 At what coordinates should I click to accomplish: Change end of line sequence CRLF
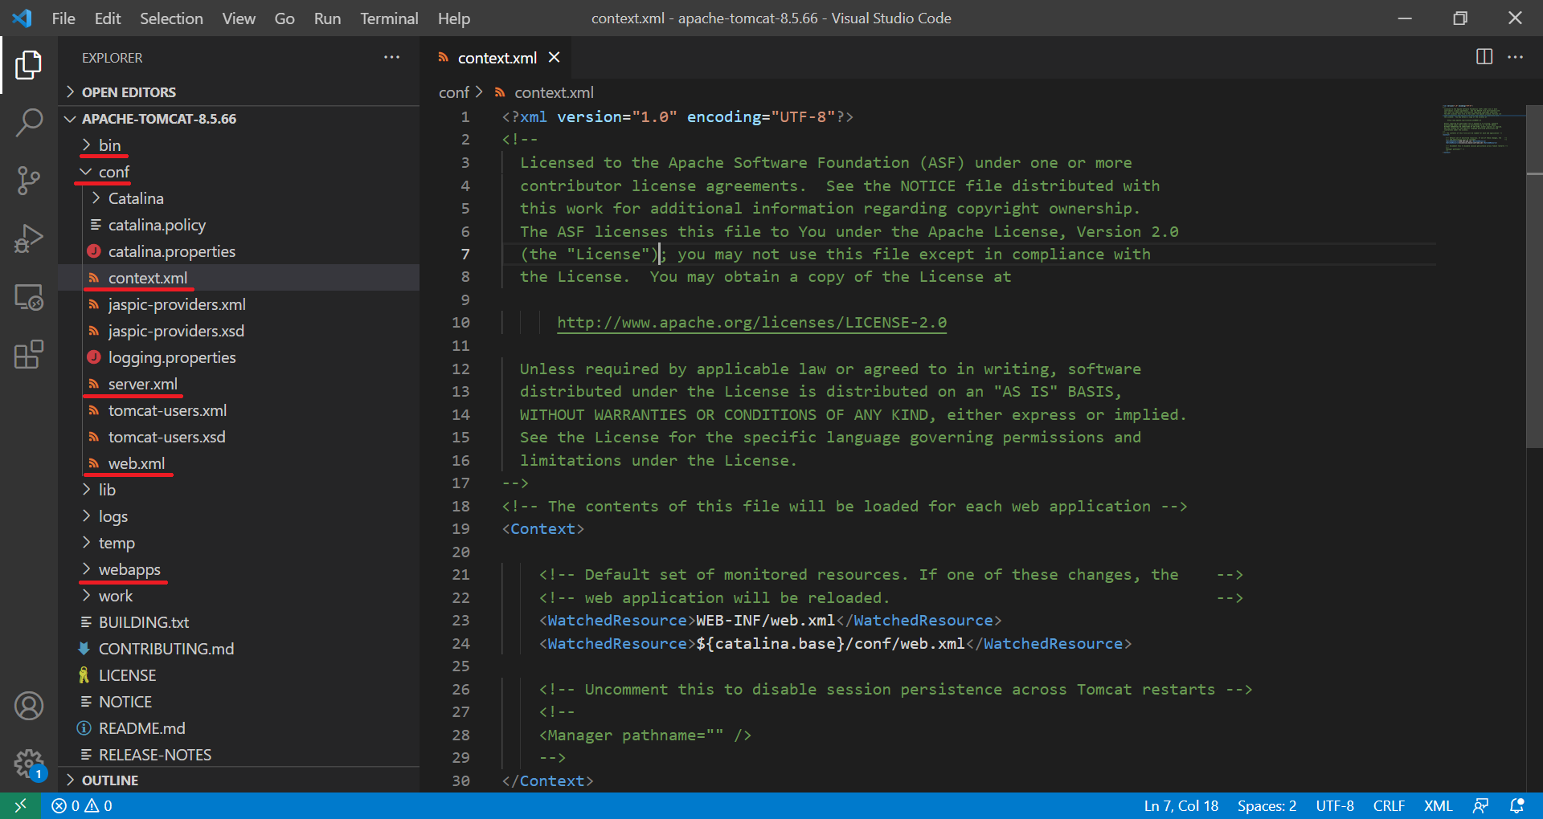click(1389, 805)
